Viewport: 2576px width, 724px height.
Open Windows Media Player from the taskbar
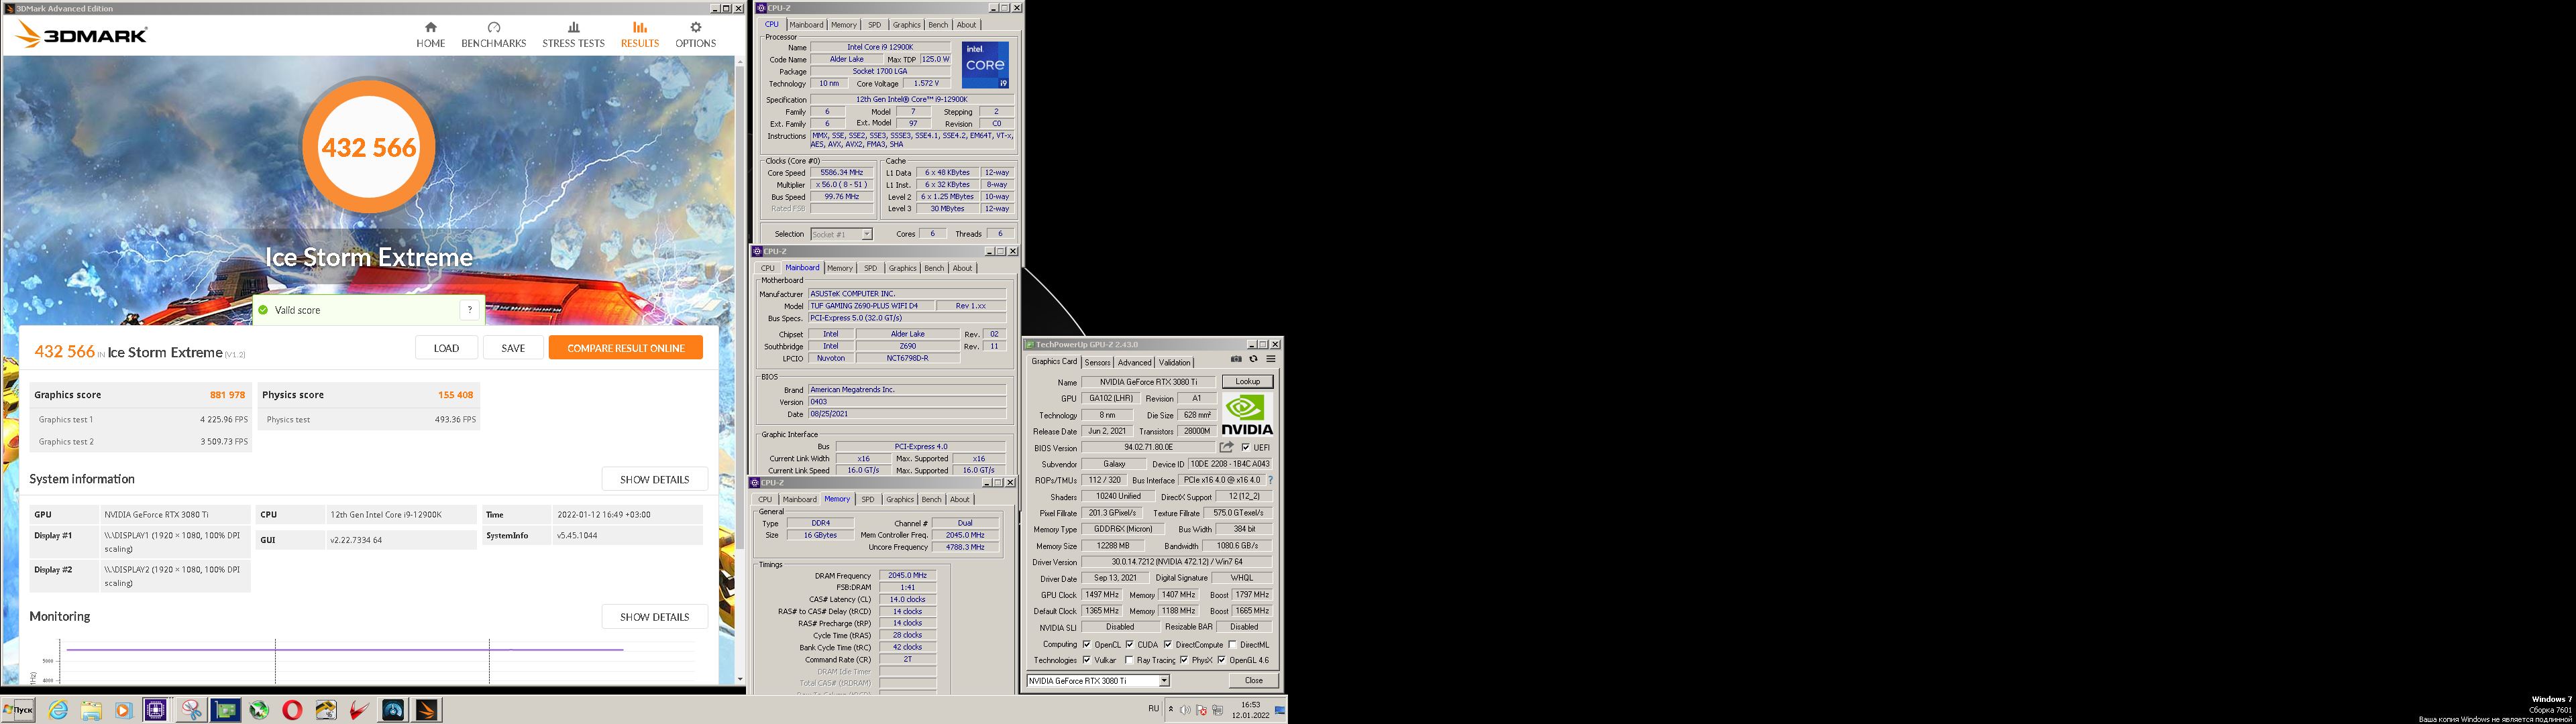[x=123, y=710]
